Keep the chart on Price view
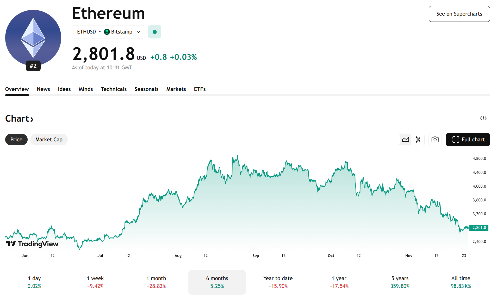Screen dimensions: 497x297 pos(16,140)
